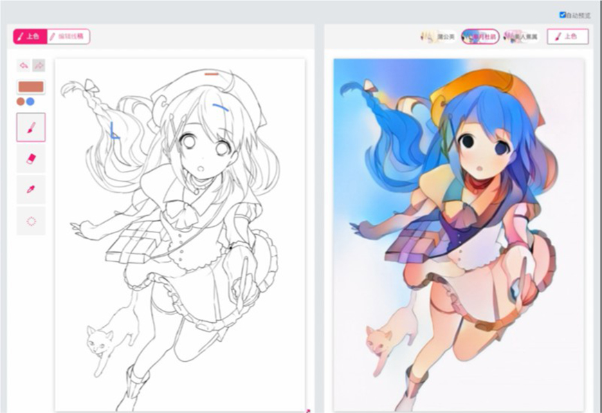Select the eraser tool
The image size is (602, 413).
tap(31, 158)
